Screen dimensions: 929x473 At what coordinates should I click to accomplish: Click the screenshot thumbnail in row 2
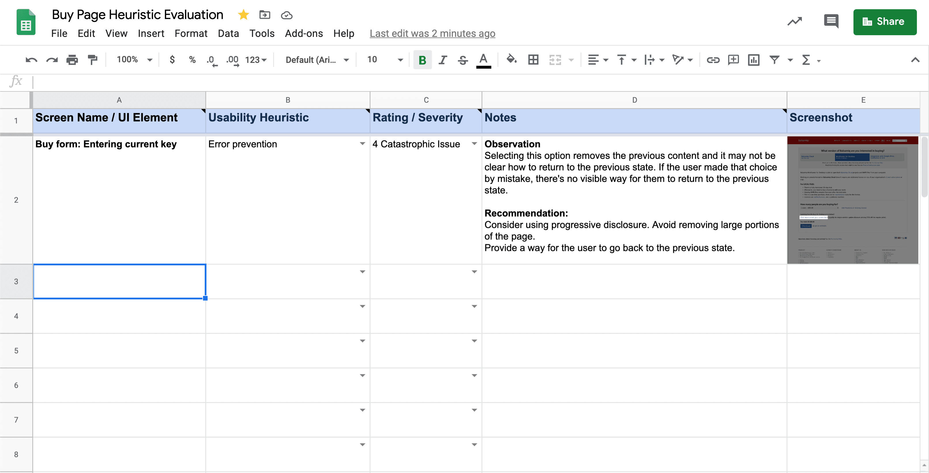(x=853, y=200)
